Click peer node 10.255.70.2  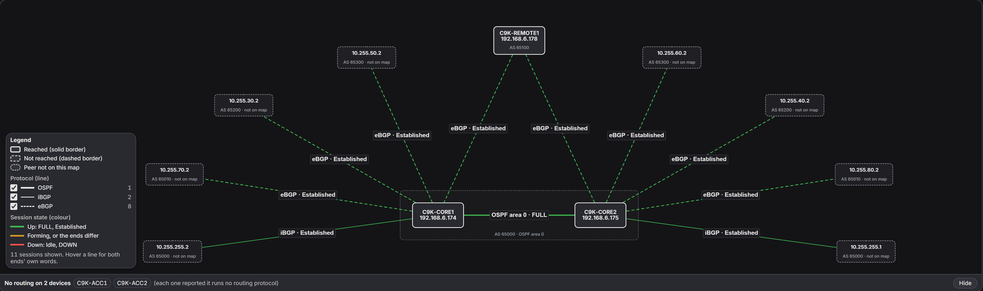point(175,174)
